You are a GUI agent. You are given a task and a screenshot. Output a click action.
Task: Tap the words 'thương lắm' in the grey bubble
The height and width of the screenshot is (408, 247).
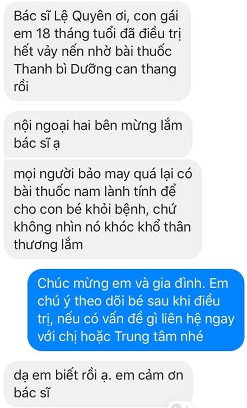48,245
